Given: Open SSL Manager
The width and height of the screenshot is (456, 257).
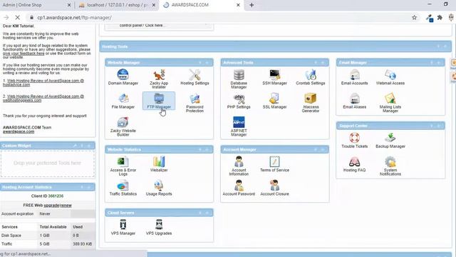Looking at the screenshot, I should click(x=274, y=101).
